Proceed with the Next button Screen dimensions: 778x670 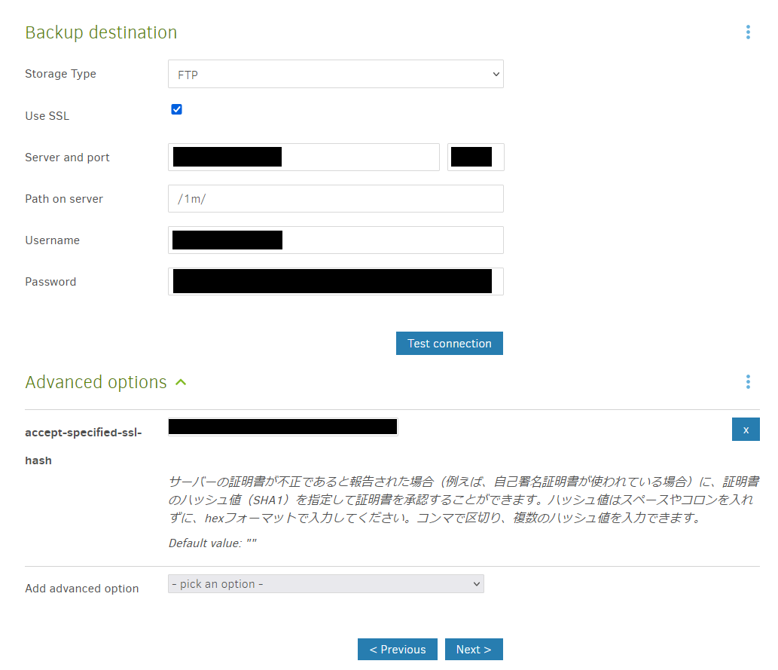click(474, 650)
